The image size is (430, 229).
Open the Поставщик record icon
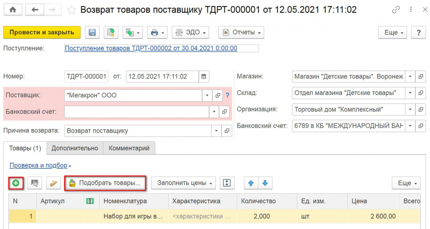point(218,95)
